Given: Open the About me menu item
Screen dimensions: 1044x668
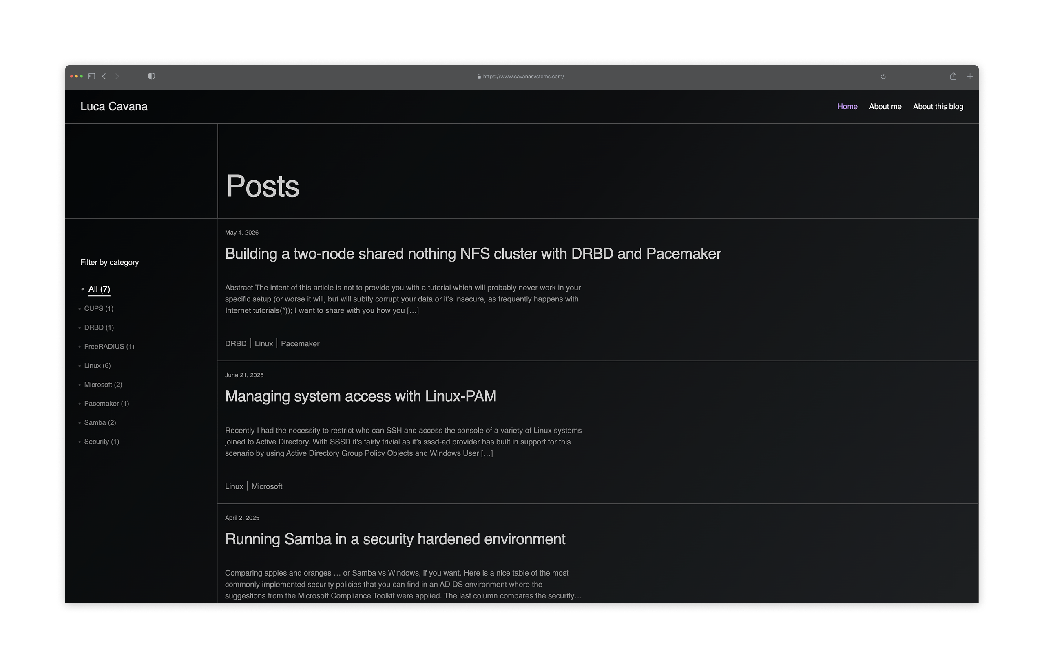Looking at the screenshot, I should pos(885,107).
